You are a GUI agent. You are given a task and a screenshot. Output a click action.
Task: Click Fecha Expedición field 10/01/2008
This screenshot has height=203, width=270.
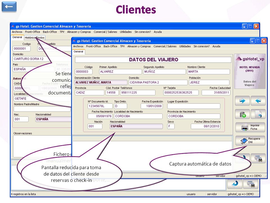tap(152, 106)
